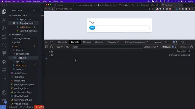Screen dimensions: 195x109
Task: Click the DevTools inspect element icon
Action: click(x=47, y=42)
